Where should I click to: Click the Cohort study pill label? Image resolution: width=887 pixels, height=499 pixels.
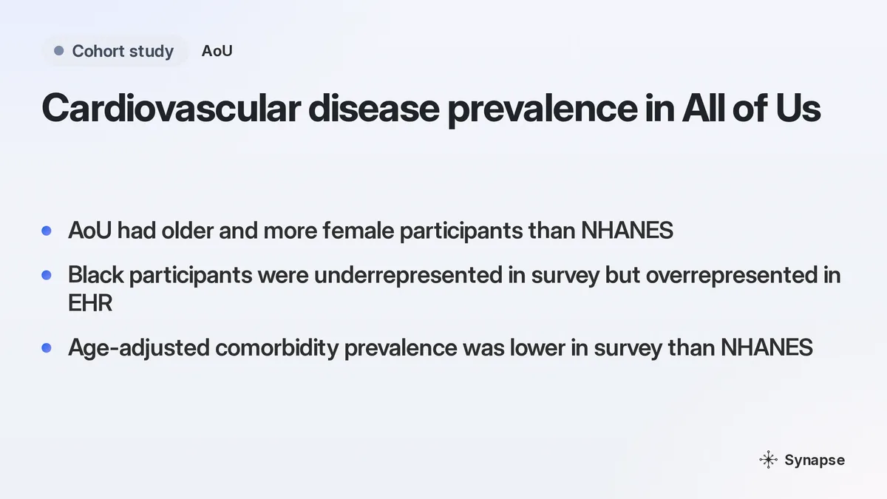(x=115, y=51)
